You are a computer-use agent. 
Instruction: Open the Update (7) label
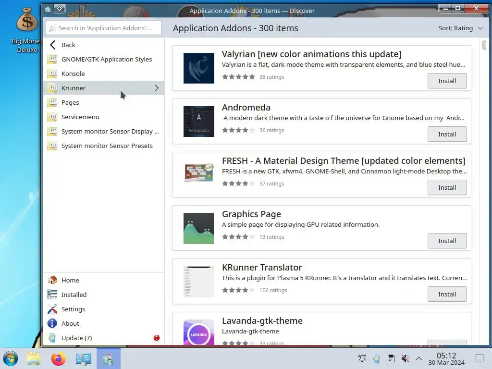click(76, 338)
